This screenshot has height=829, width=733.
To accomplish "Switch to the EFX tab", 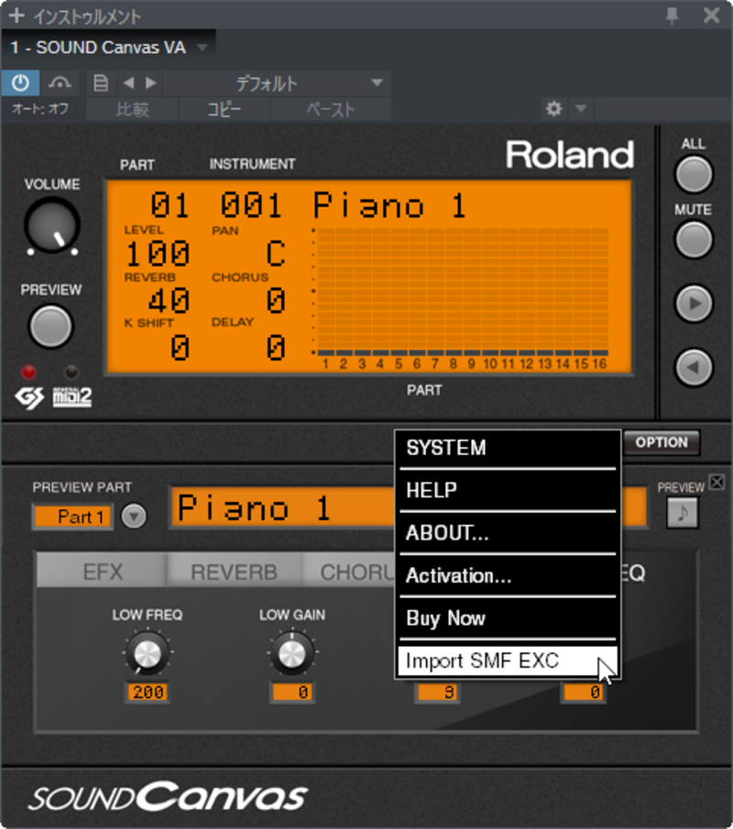I will click(x=103, y=572).
